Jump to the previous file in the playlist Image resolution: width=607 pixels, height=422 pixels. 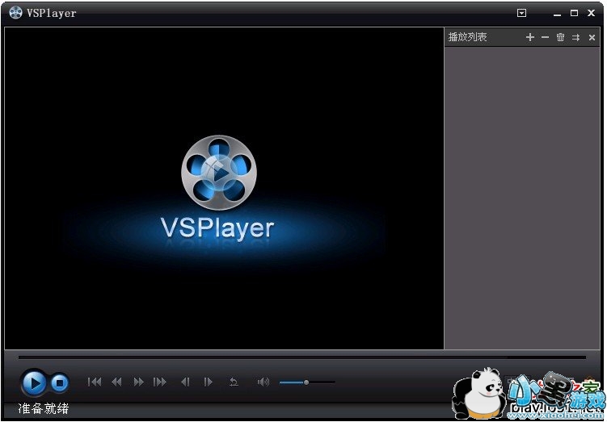[x=95, y=382]
